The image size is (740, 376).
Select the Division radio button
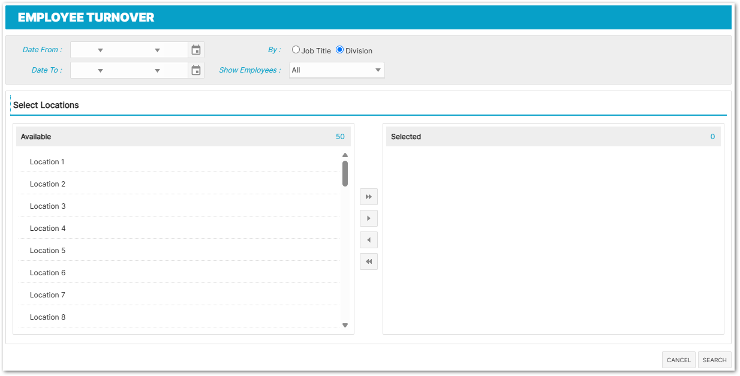[340, 50]
